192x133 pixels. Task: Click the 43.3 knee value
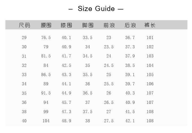pyautogui.click(x=66, y=75)
